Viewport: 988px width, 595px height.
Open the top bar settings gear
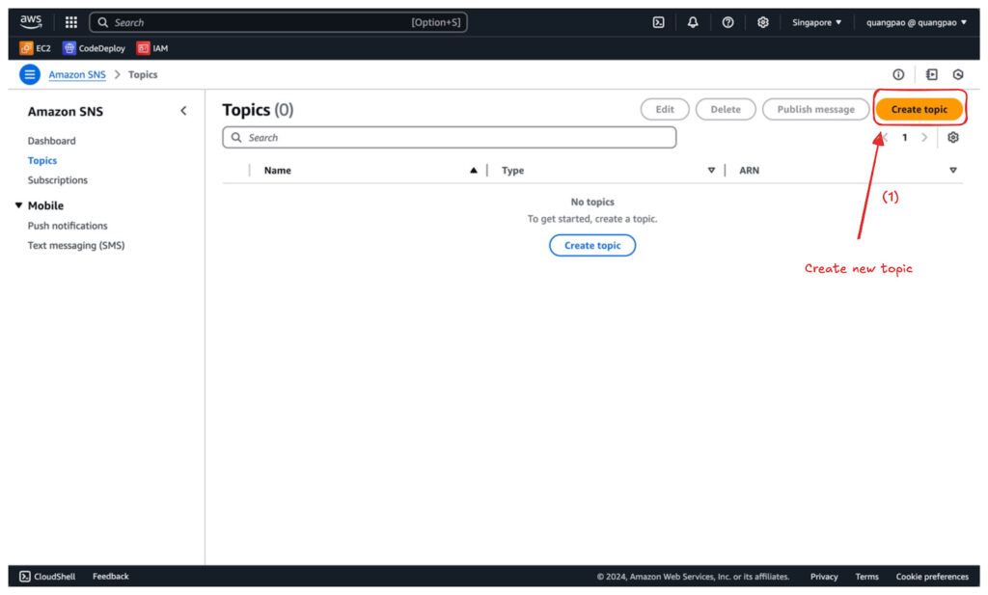(x=762, y=23)
